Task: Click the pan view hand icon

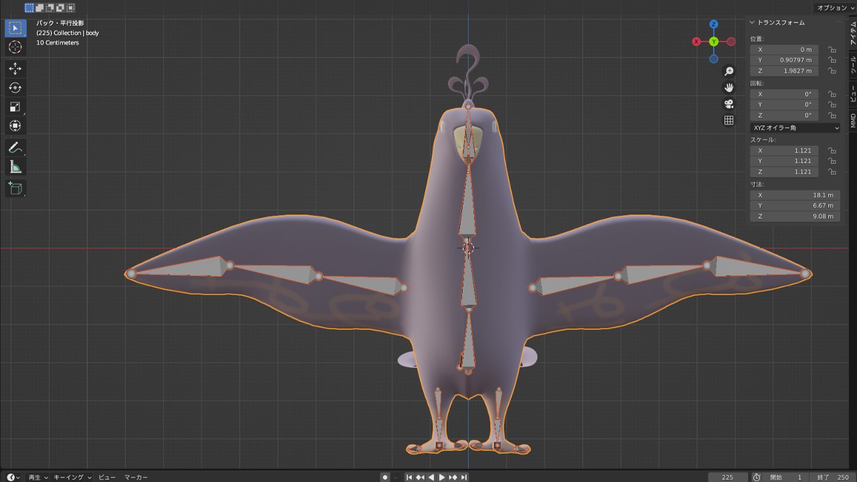Action: 729,88
